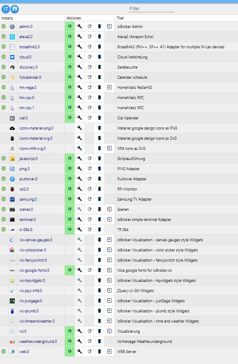Toggle pause on weatherunderground.0 instance

pos(69,341)
